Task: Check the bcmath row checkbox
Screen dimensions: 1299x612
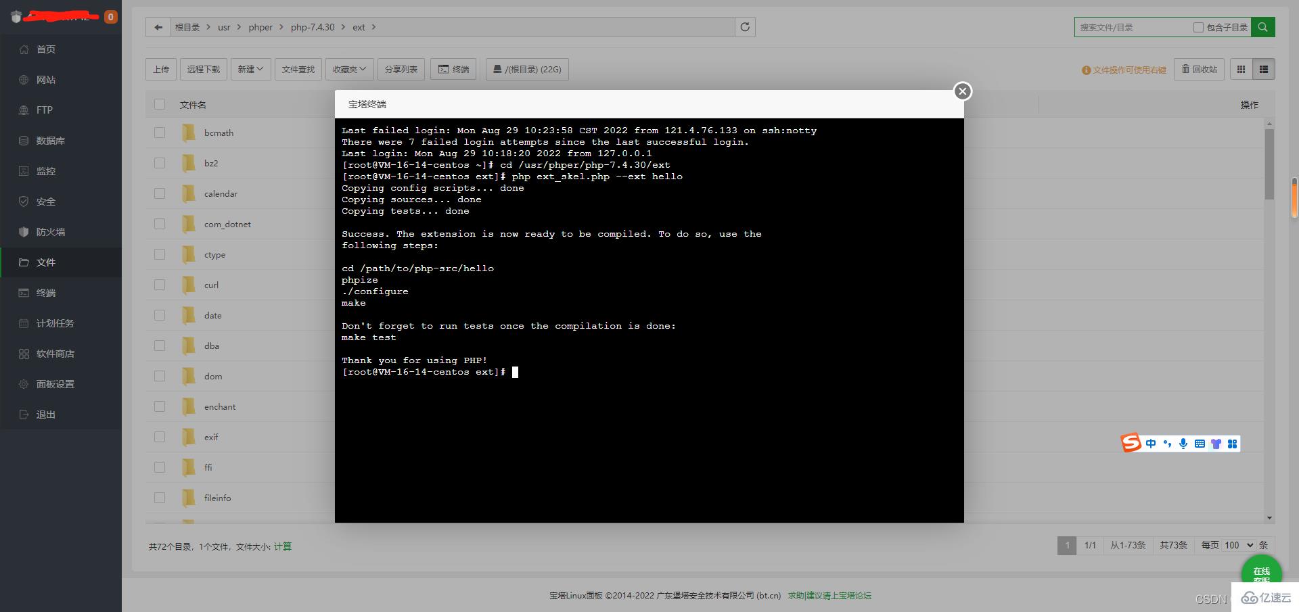Action: pyautogui.click(x=160, y=133)
